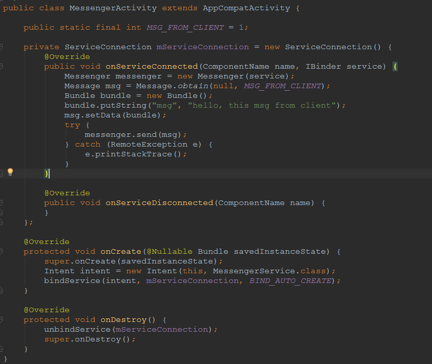This screenshot has height=364, width=432.
Task: Click the highlighted opening brace after IBinder service
Action: pyautogui.click(x=395, y=67)
